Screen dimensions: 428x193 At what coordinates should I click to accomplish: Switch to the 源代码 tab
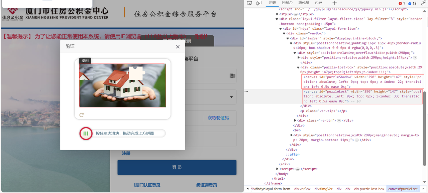(x=303, y=3)
